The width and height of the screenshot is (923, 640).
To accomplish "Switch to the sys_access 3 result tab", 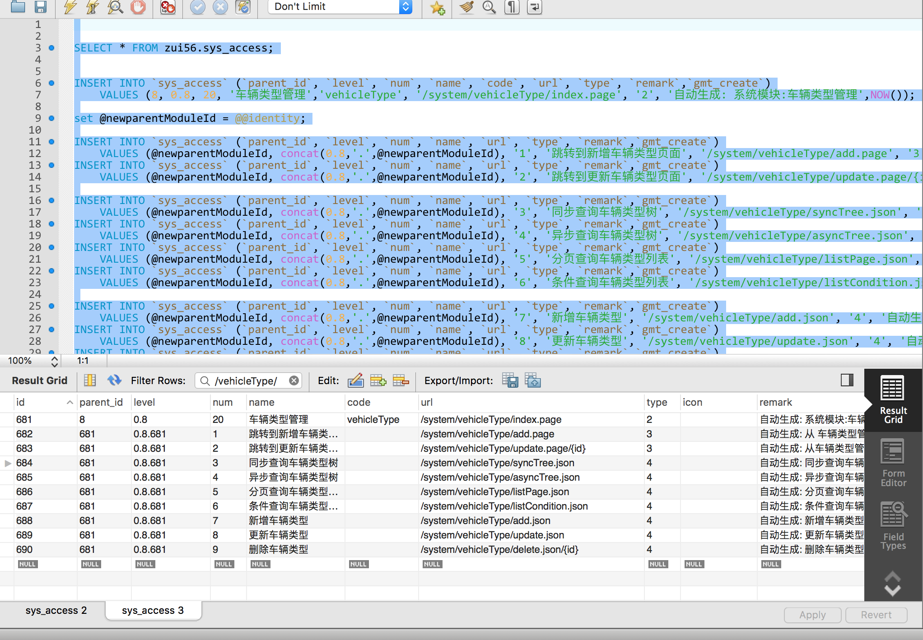I will tap(153, 611).
